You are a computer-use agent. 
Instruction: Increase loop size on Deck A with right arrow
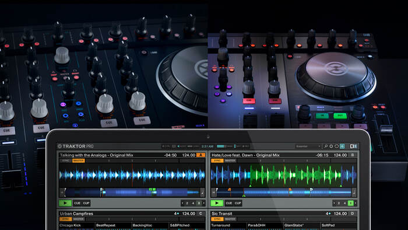coord(204,203)
